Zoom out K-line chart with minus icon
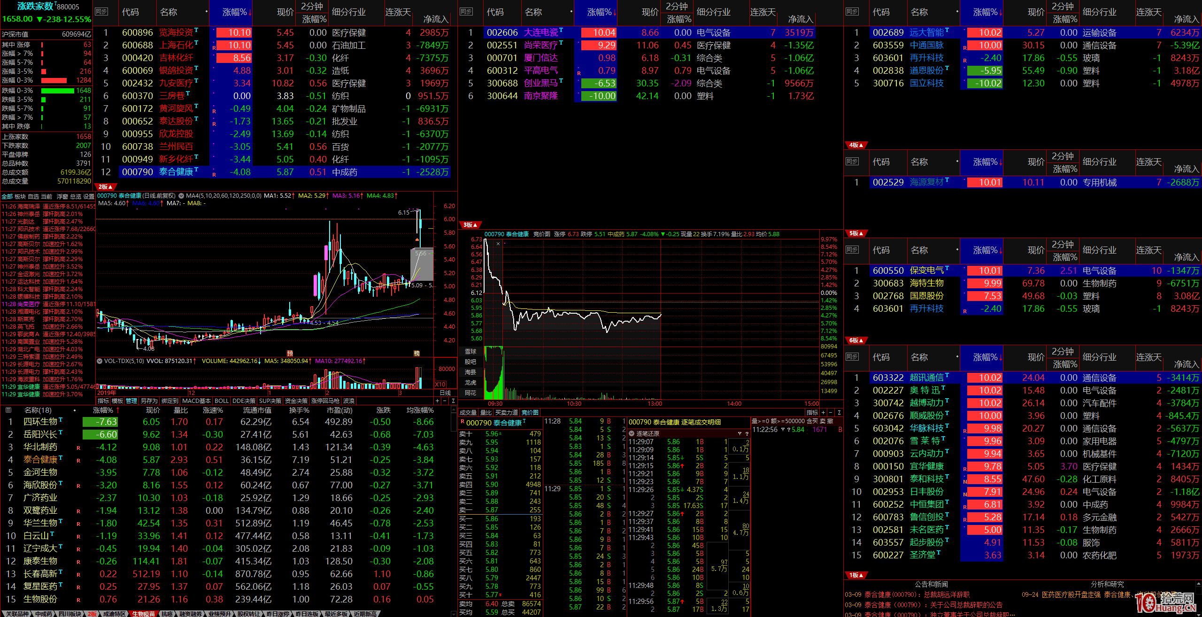1202x617 pixels. pyautogui.click(x=445, y=401)
